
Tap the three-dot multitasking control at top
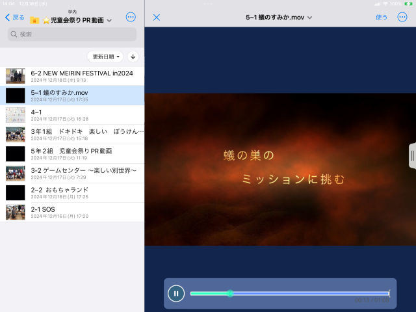click(208, 4)
